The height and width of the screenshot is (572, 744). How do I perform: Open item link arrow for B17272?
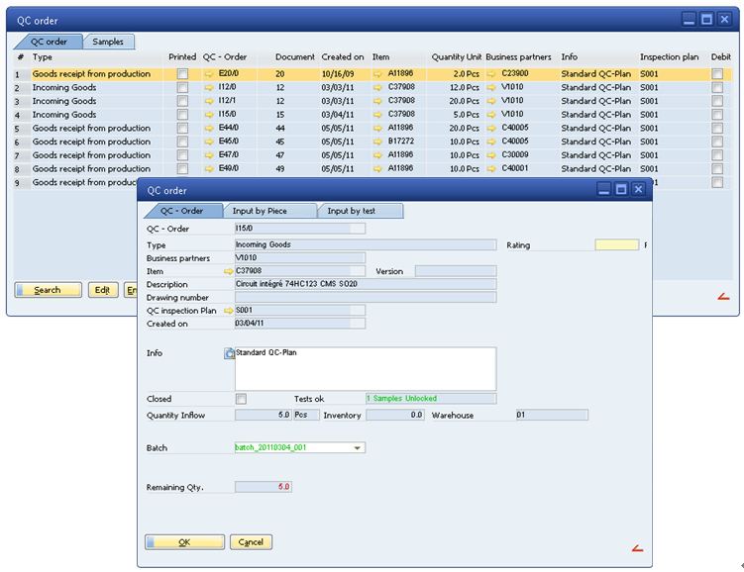click(379, 142)
